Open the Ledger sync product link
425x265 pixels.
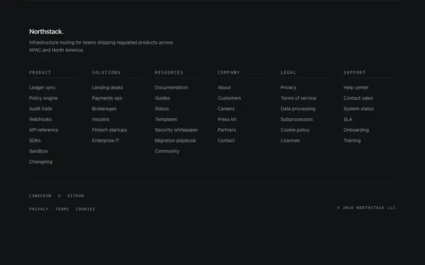(x=42, y=87)
